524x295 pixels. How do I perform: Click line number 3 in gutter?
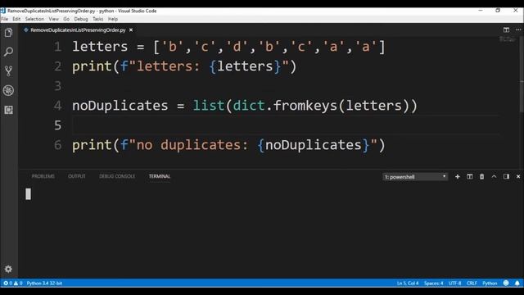(x=58, y=86)
